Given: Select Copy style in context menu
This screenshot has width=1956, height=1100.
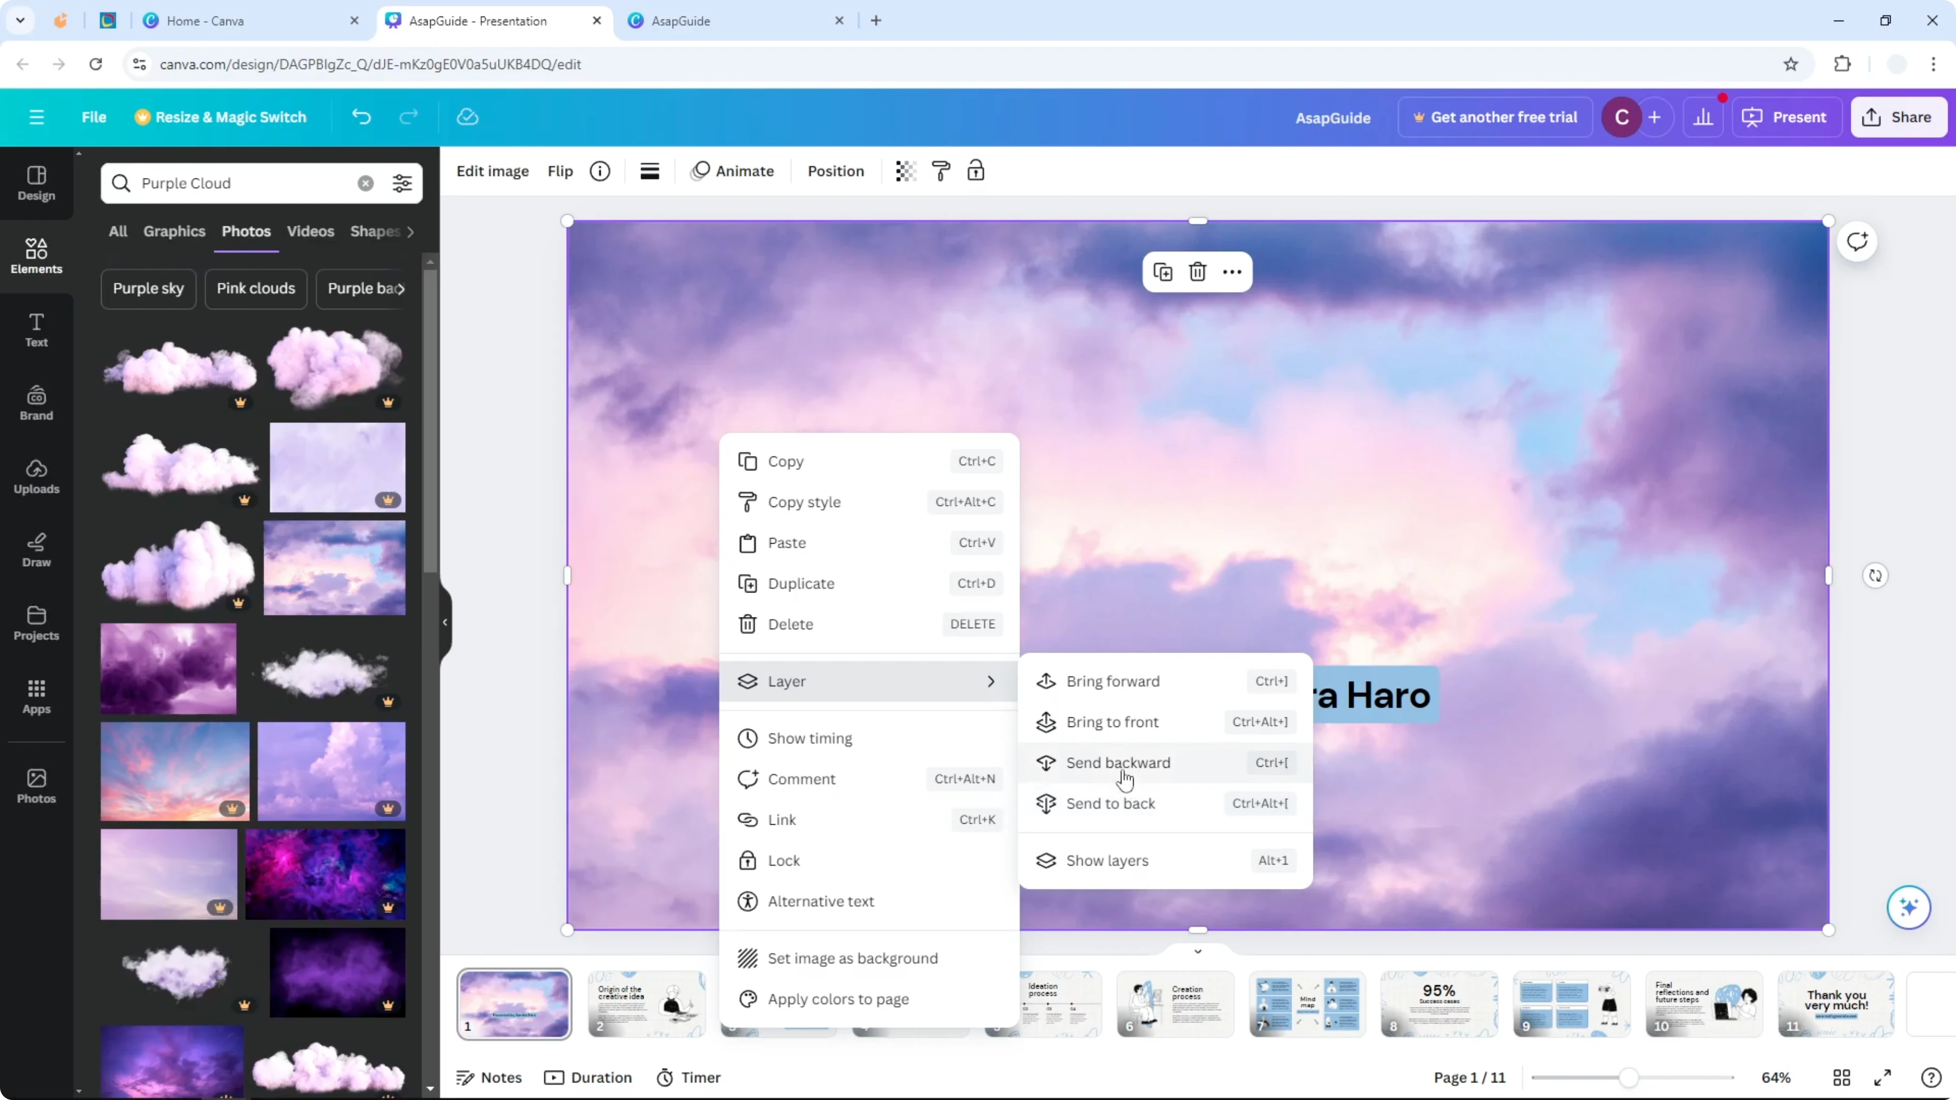Looking at the screenshot, I should (870, 502).
